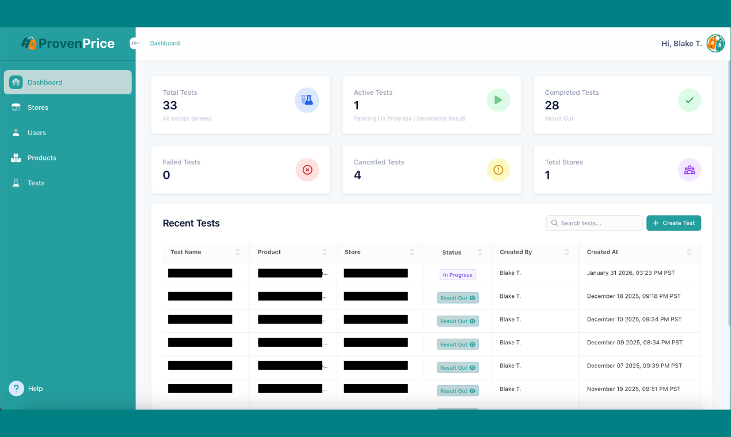Click inside the Search tests field
Screen dimensions: 731x437
[x=593, y=223]
